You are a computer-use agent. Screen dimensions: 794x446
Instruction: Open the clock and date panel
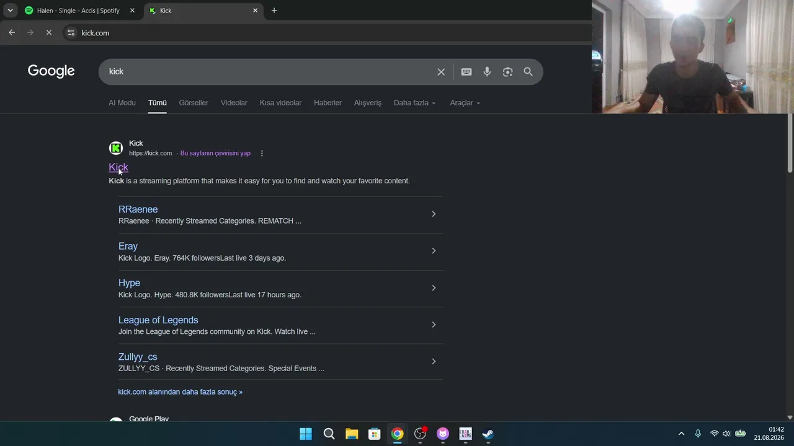point(769,434)
